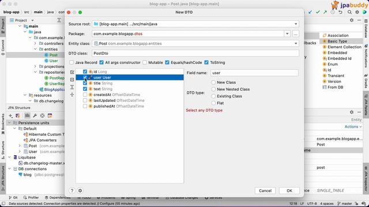Screen dimensions: 369x207
Task: Click the Cancel button
Action: click(x=265, y=190)
